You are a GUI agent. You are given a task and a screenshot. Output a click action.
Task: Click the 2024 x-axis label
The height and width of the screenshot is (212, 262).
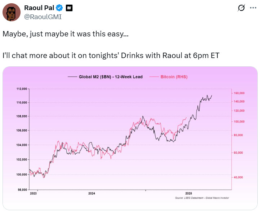[x=92, y=193]
